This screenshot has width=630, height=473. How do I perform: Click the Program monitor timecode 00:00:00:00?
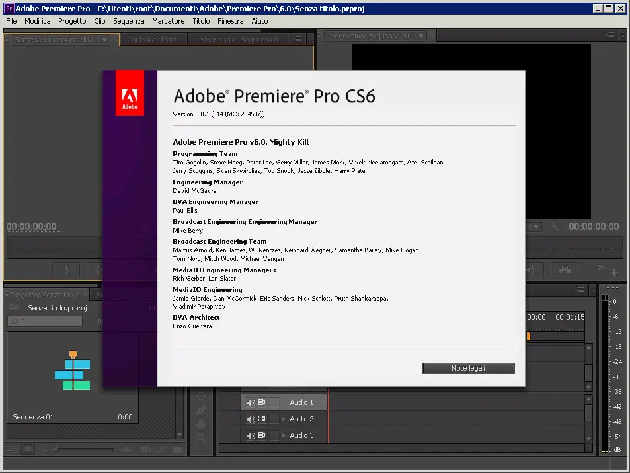(x=594, y=227)
